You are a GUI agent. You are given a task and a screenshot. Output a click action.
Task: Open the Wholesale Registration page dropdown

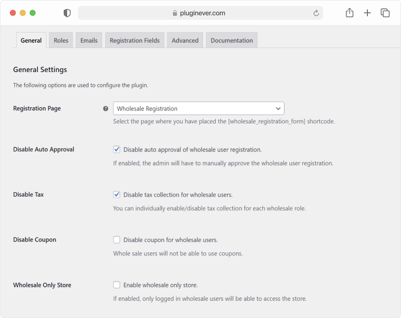click(x=199, y=109)
